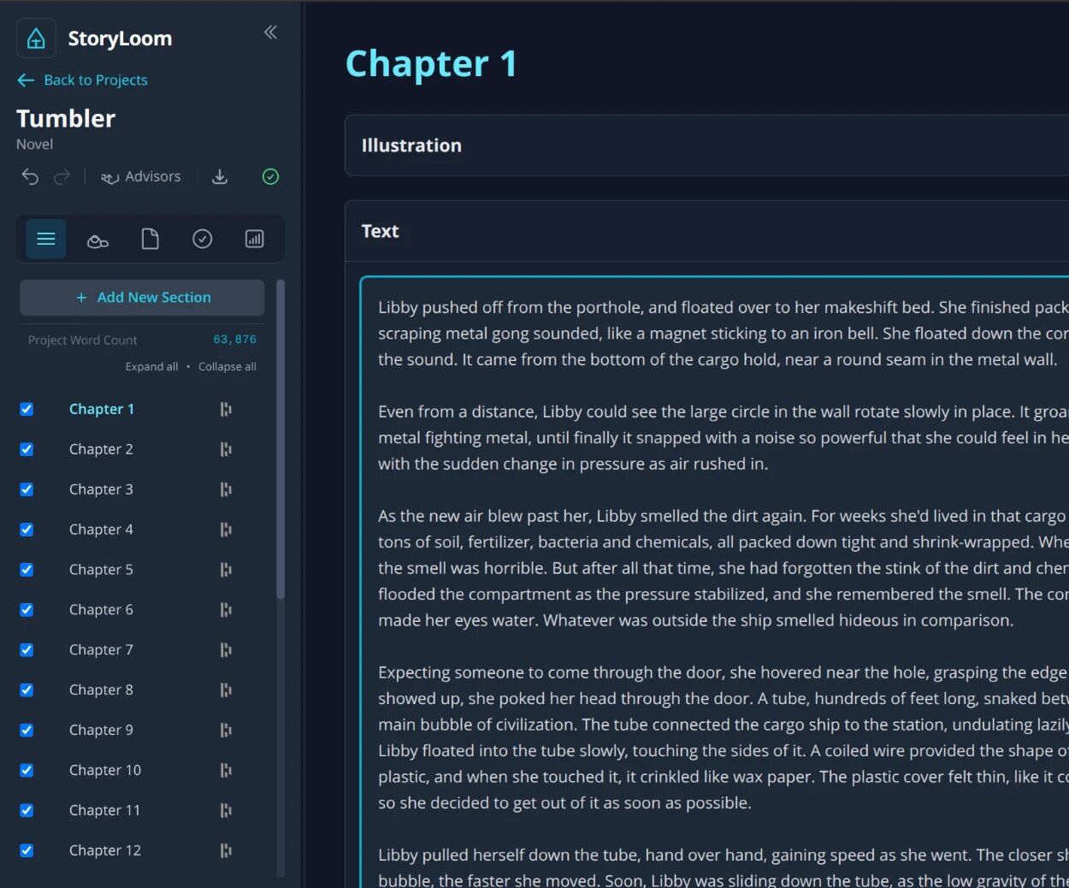Select Chapter 11 in the outline
The image size is (1069, 888).
[104, 810]
